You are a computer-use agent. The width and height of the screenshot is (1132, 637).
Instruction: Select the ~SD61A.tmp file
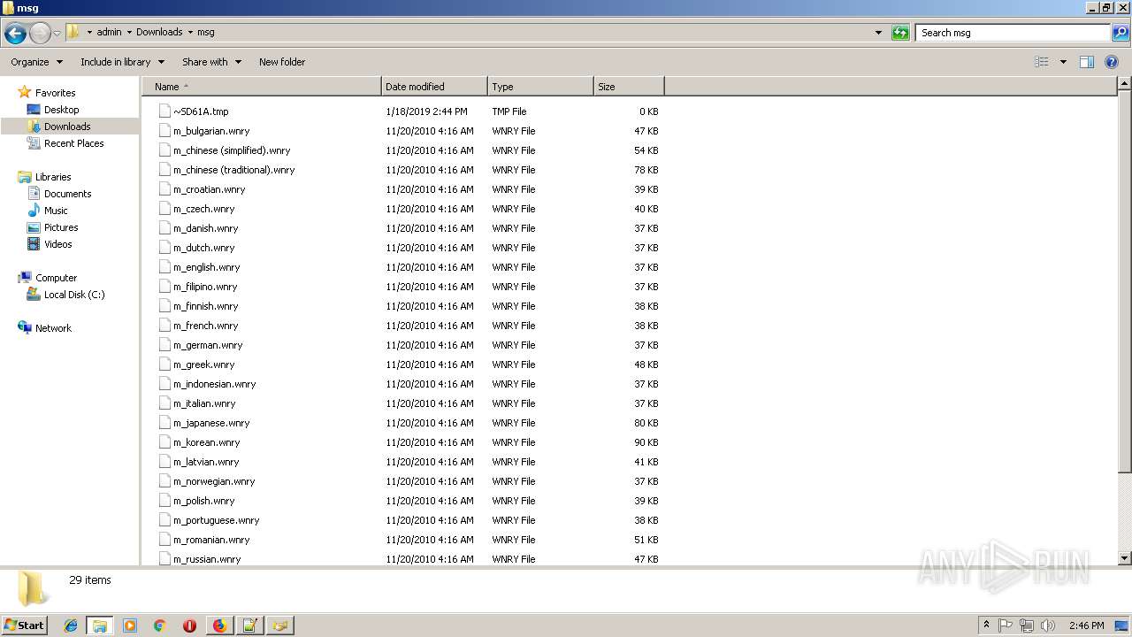[x=201, y=111]
